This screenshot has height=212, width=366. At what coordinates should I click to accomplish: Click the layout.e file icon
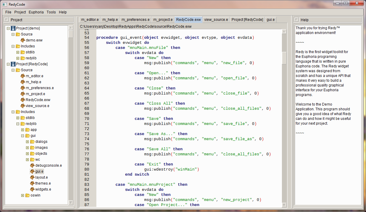tap(32, 177)
